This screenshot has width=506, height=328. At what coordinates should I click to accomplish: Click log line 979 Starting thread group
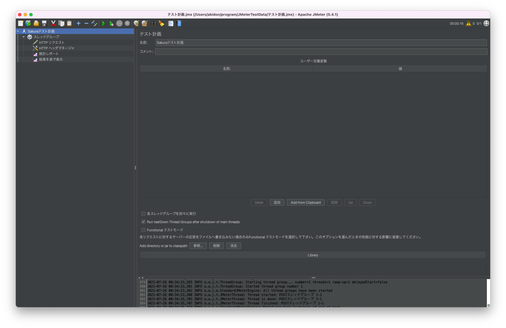[267, 282]
